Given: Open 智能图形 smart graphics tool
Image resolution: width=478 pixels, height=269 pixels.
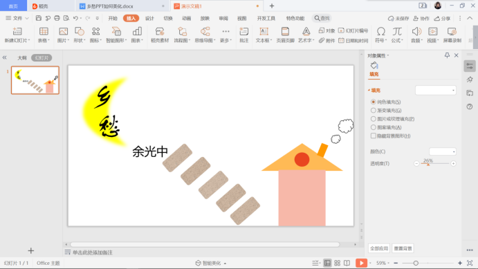Looking at the screenshot, I should pyautogui.click(x=116, y=32).
